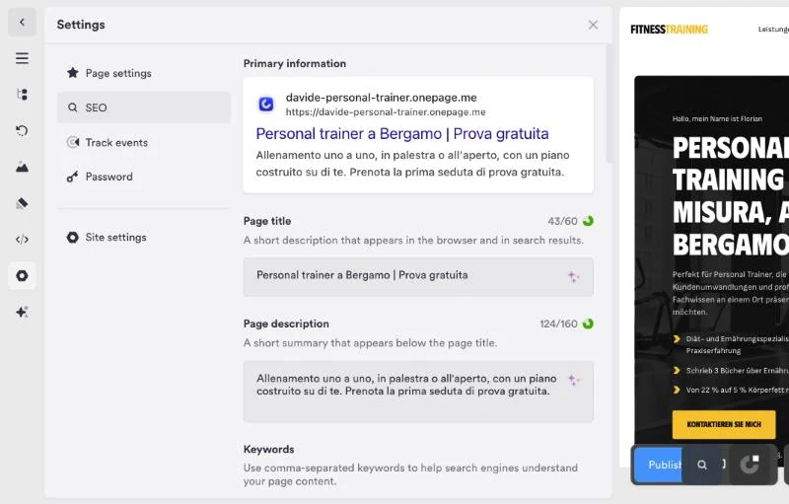Click the search icon in bottom toolbar

(x=702, y=465)
